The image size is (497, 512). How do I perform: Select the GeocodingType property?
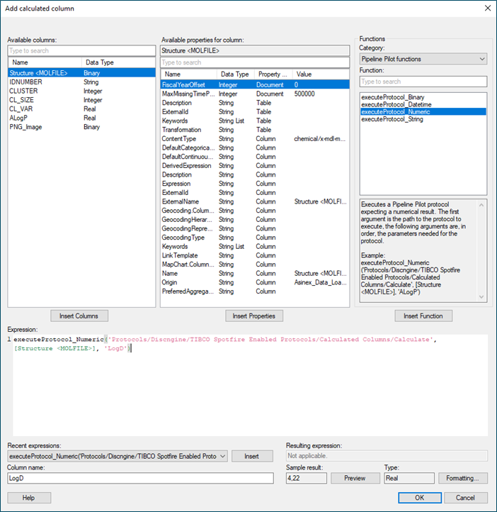point(255,238)
